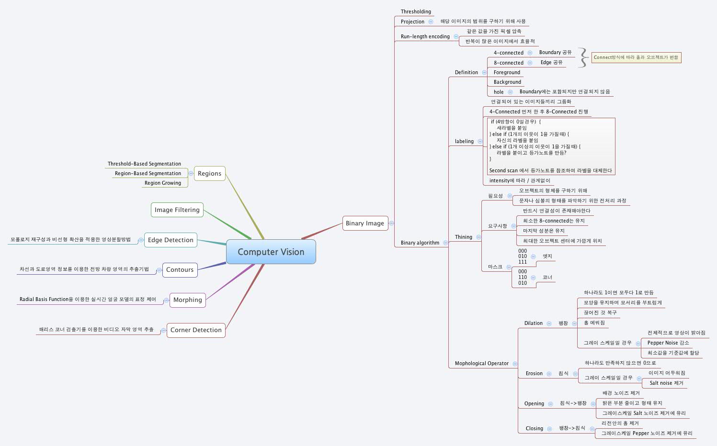Click the yellow Connect note callout
The height and width of the screenshot is (446, 717).
click(636, 57)
